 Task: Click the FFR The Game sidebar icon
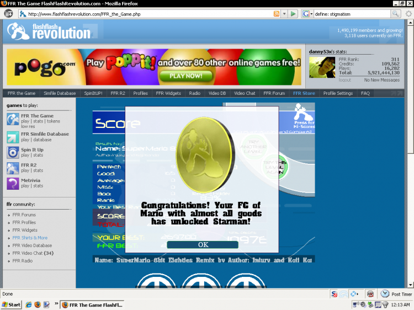pos(13,120)
